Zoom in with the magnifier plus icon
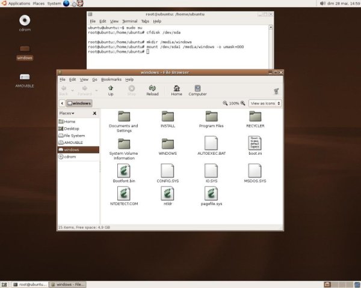This screenshot has width=361, height=288. (242, 103)
